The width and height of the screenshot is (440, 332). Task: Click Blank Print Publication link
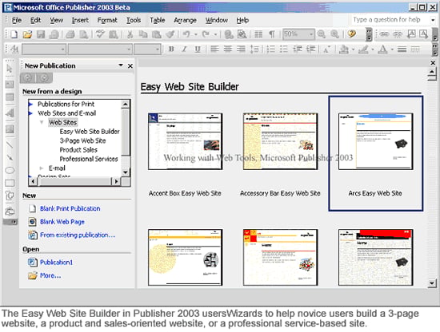[x=70, y=208]
